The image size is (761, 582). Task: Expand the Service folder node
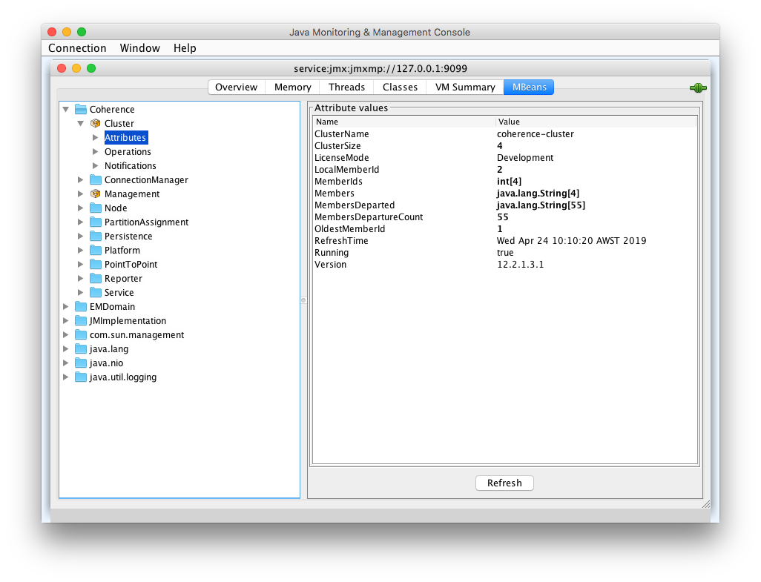(81, 293)
